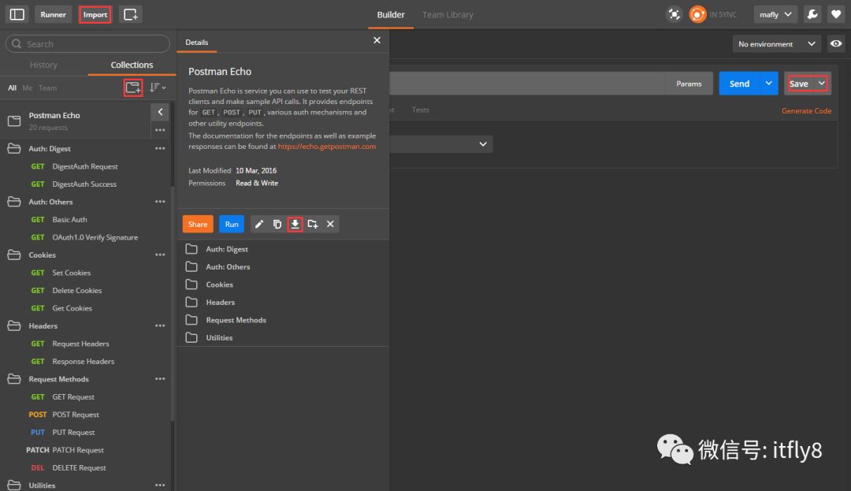Screen dimensions: 851x491
Task: Filter collections by All
Action: coord(12,88)
